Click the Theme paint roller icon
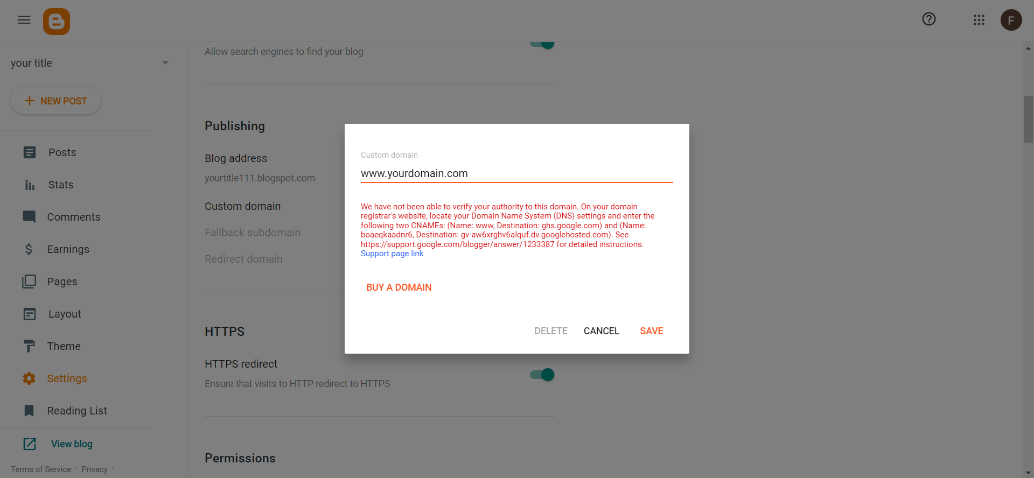This screenshot has width=1034, height=478. click(x=30, y=346)
